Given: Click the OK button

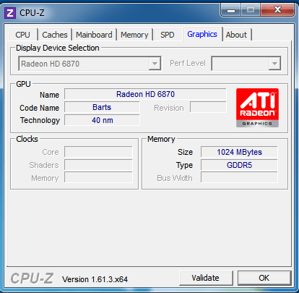Looking at the screenshot, I should (264, 278).
